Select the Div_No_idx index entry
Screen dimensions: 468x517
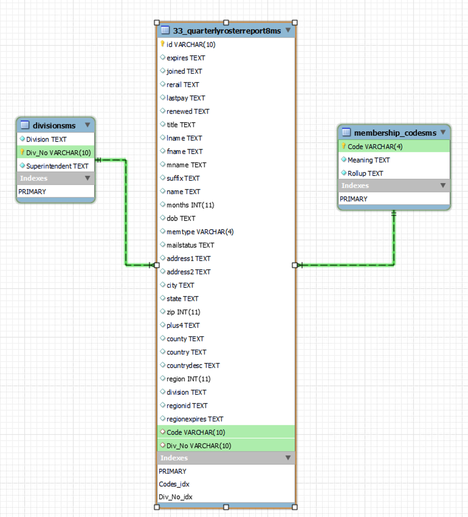[x=227, y=496]
